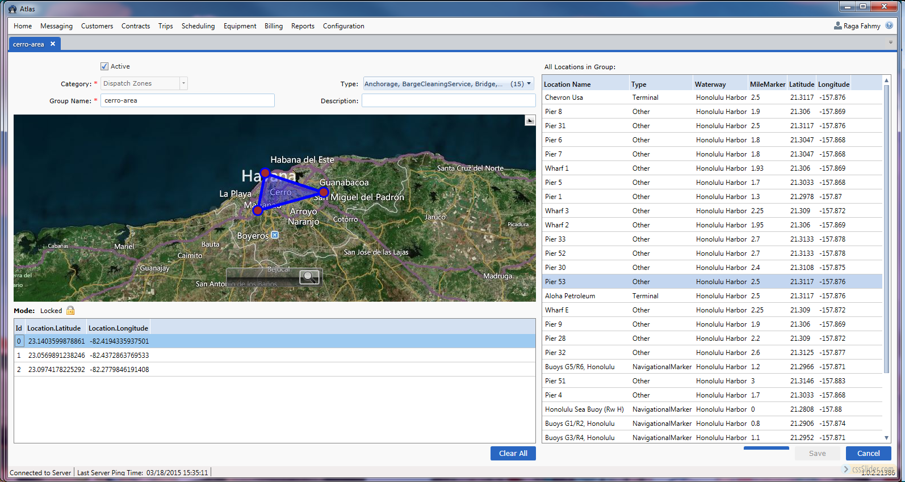The image size is (905, 482).
Task: Select coordinate row with Id 2
Action: tap(275, 369)
